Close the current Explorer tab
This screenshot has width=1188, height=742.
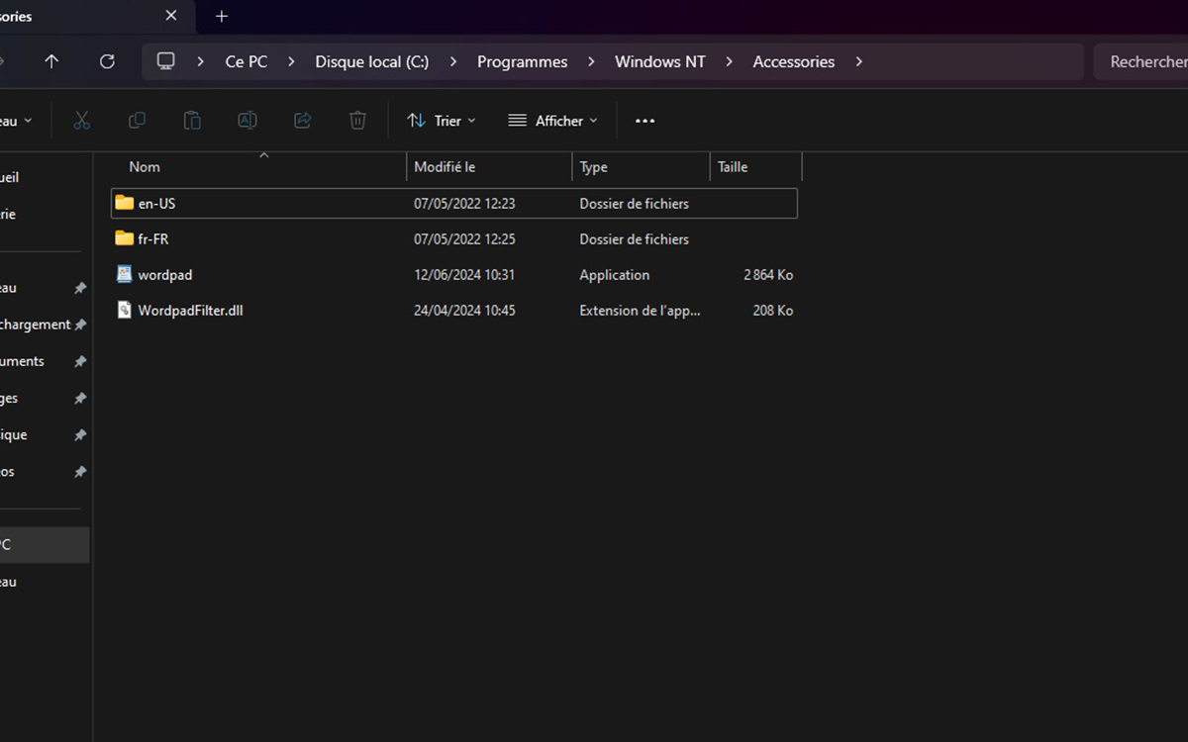[171, 16]
